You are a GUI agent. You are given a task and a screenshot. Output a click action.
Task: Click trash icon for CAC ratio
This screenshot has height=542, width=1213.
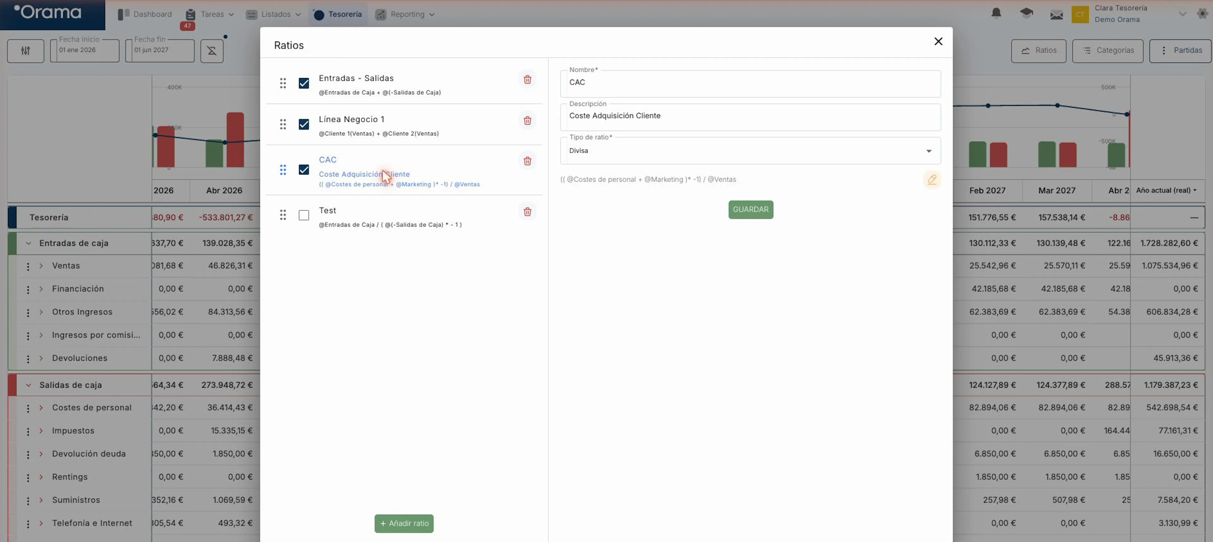point(528,161)
